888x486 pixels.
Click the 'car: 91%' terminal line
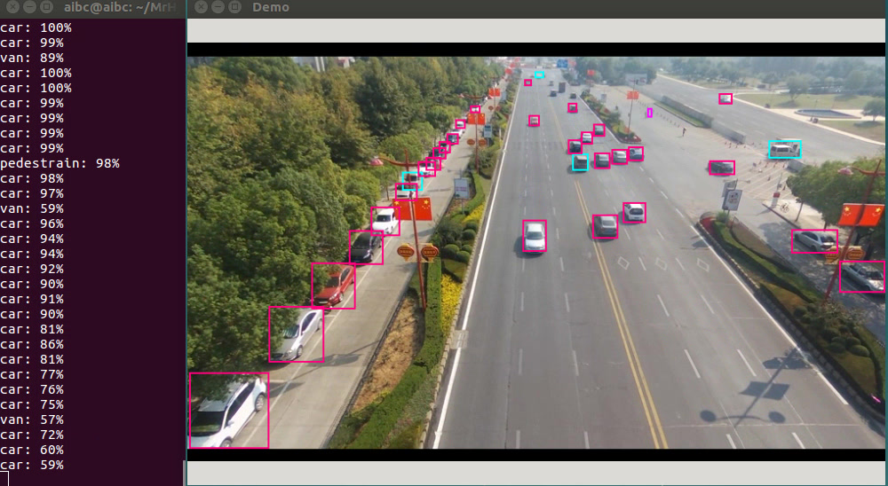coord(32,299)
